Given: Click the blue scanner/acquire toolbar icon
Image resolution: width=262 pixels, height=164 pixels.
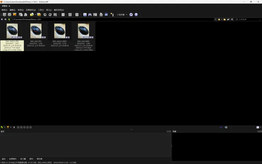Looking at the screenshot, I should 106,15.
